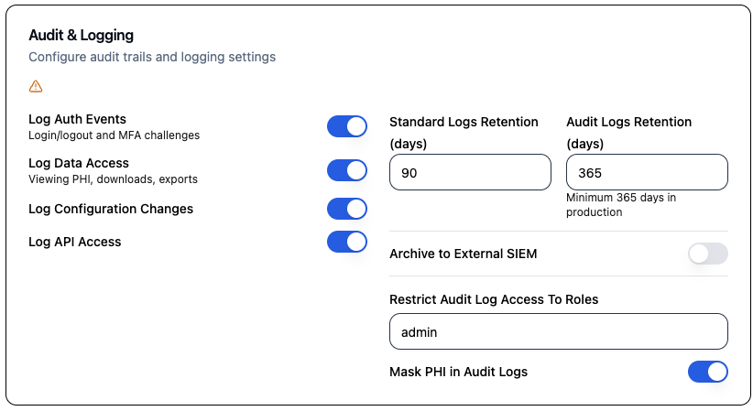Disable the Log Auth Events switch
The image size is (753, 411).
[x=346, y=126]
